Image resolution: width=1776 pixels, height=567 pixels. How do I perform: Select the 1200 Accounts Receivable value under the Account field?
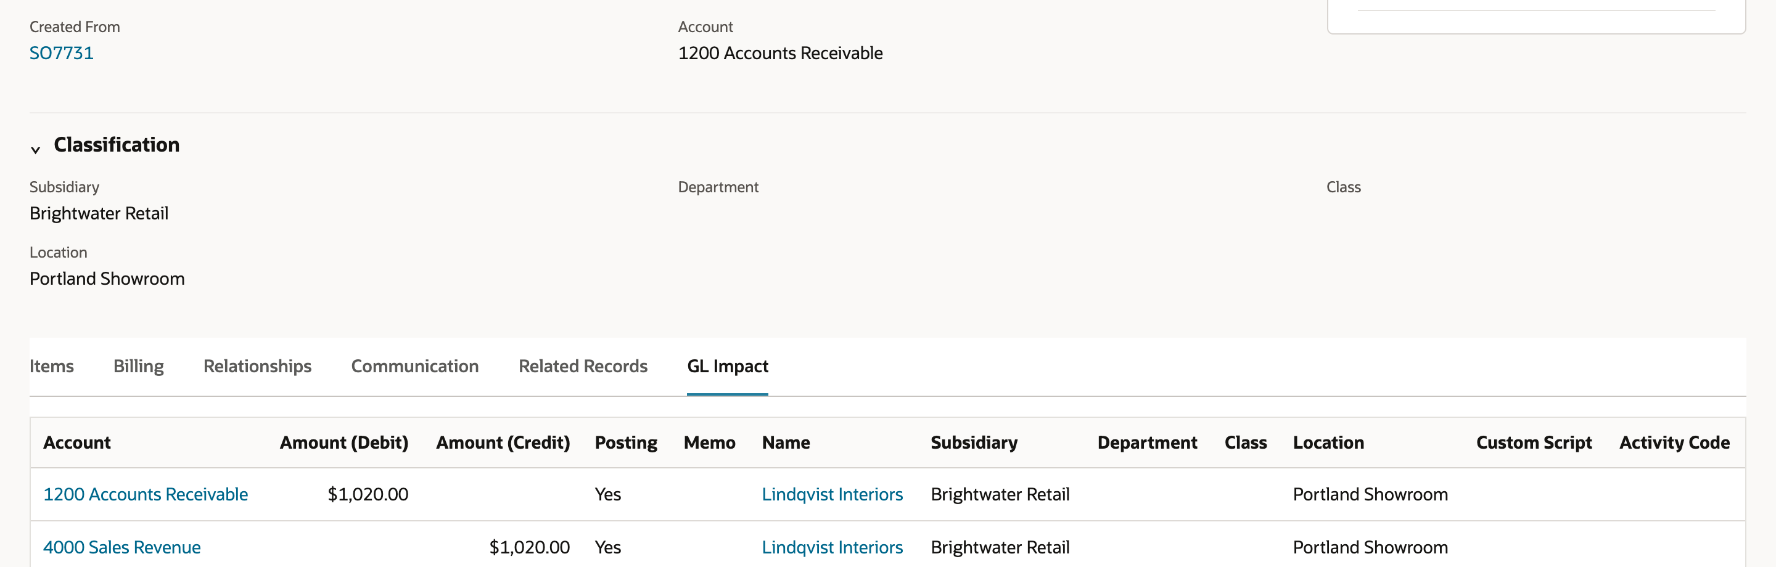[x=781, y=53]
